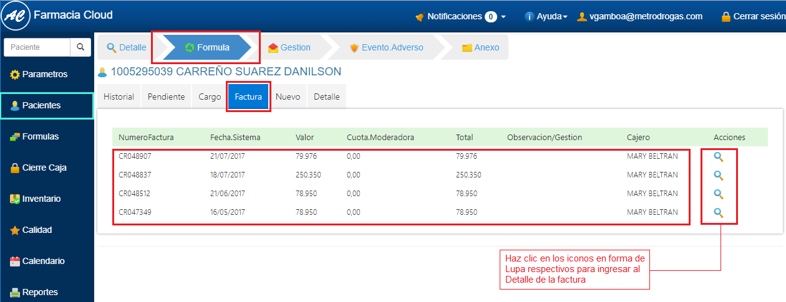786x302 pixels.
Task: Expand the Notificaciones dropdown
Action: point(460,17)
